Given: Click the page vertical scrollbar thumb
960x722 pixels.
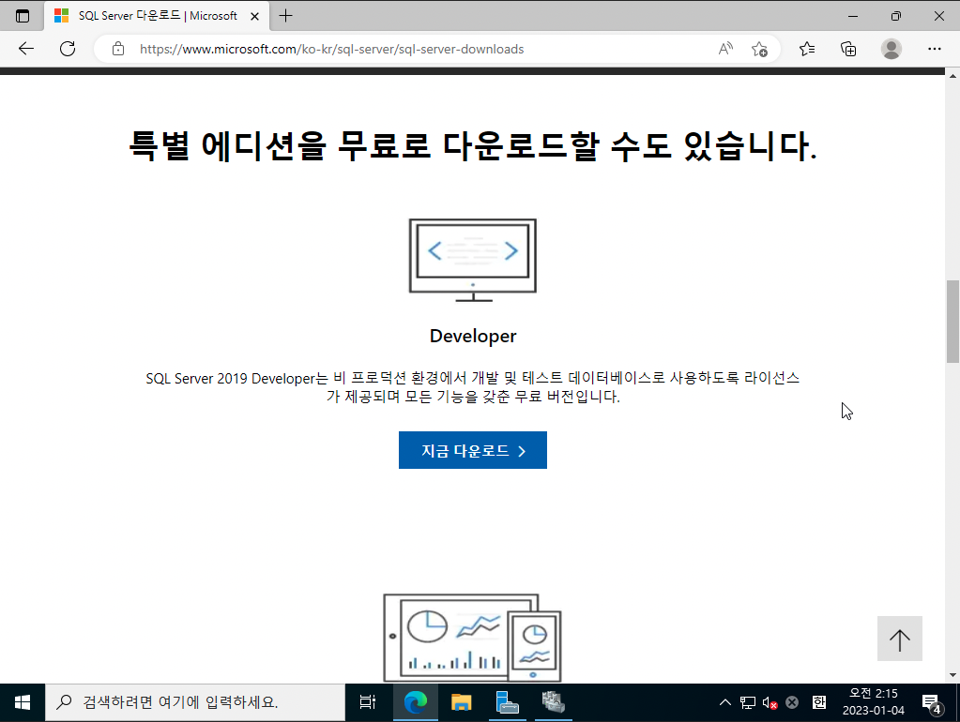Looking at the screenshot, I should [x=952, y=322].
